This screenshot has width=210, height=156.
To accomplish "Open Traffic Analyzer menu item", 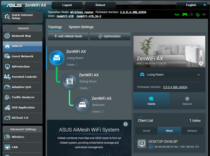I will 22,97.
